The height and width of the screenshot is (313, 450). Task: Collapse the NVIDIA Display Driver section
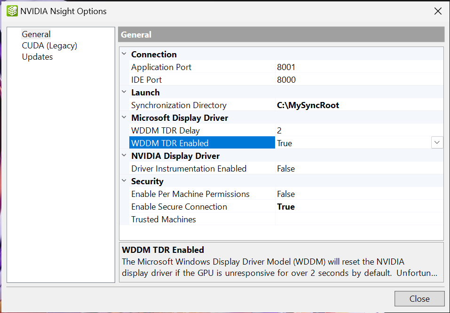124,156
